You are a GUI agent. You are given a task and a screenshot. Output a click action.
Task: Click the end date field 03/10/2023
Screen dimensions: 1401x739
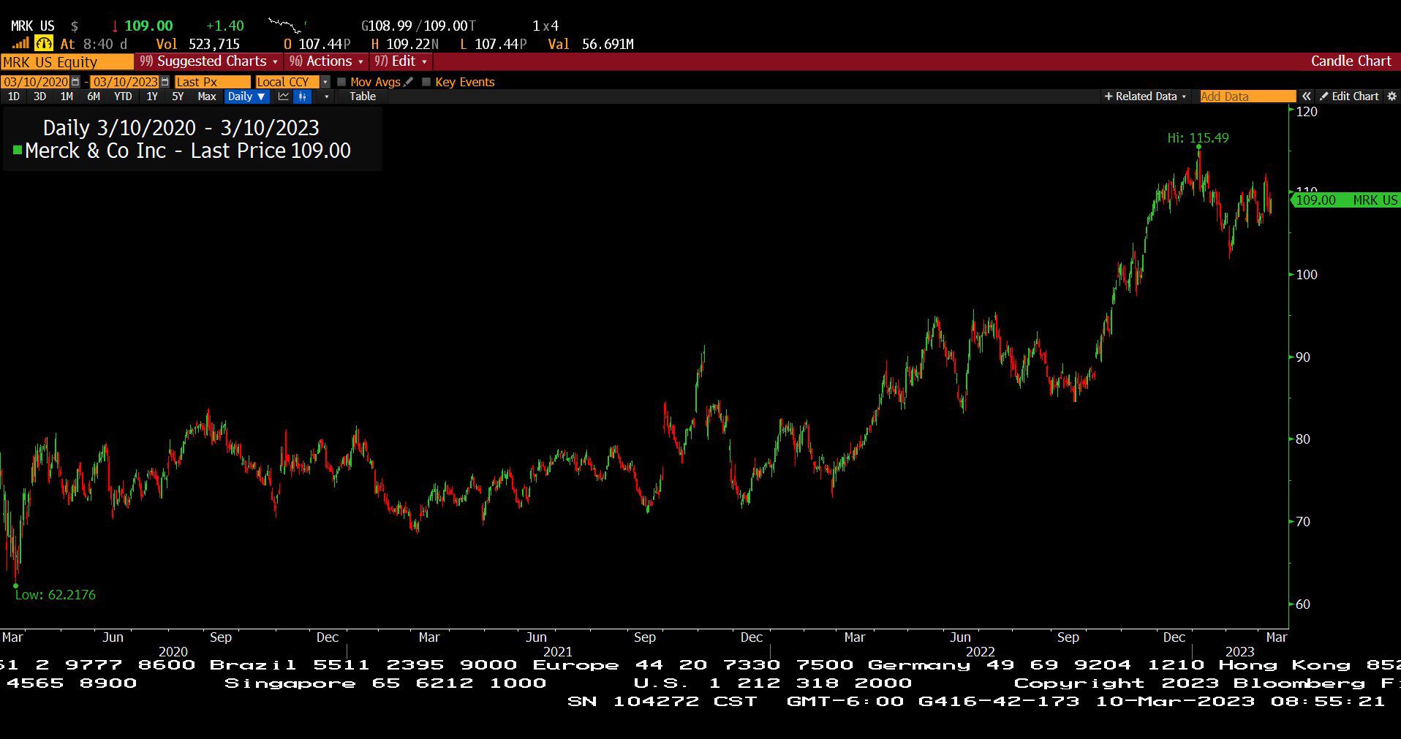[125, 82]
